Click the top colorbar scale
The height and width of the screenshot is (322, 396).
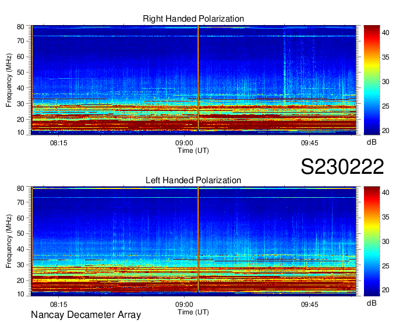pos(372,80)
